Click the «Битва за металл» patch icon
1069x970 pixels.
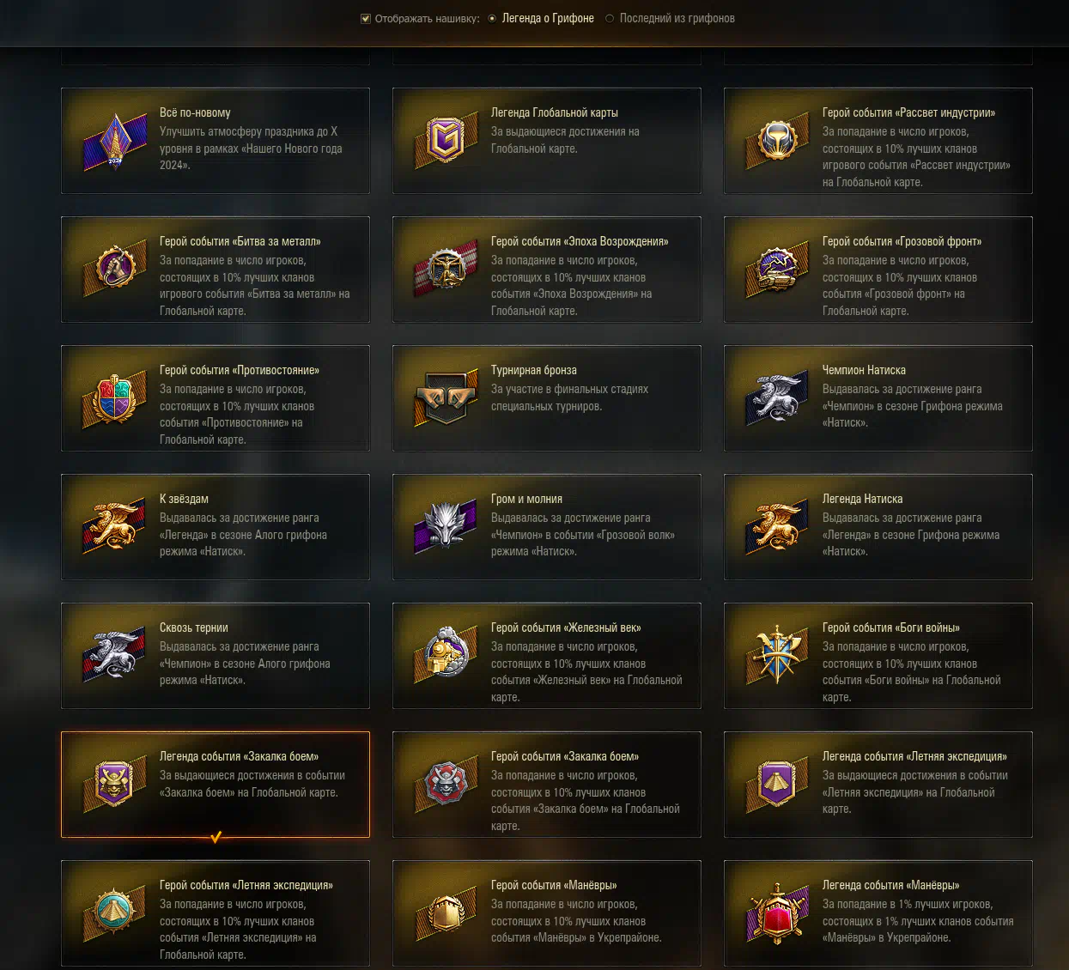coord(115,269)
